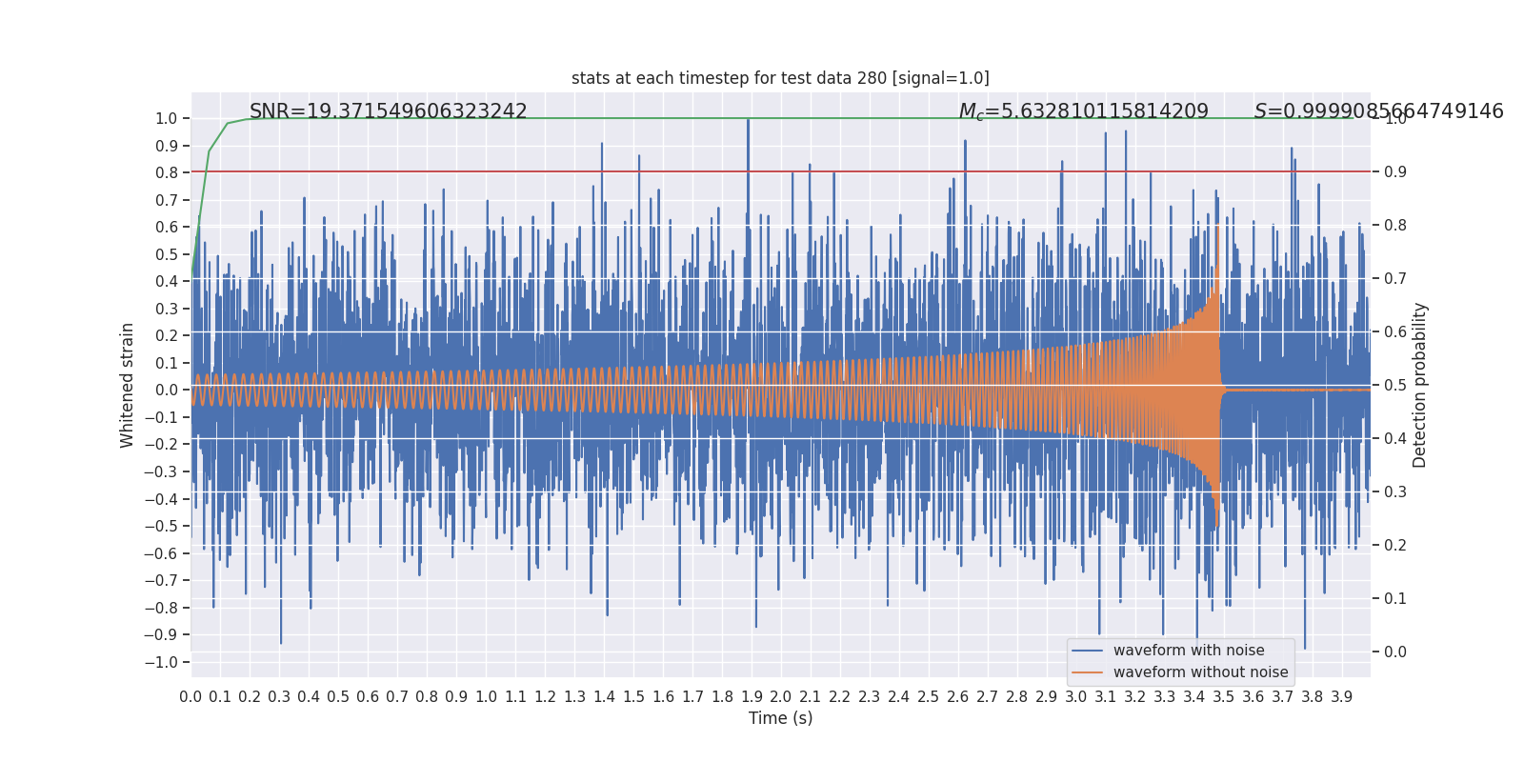This screenshot has width=1524, height=762.
Task: Select time axis tick label 0.3
Action: coord(279,696)
